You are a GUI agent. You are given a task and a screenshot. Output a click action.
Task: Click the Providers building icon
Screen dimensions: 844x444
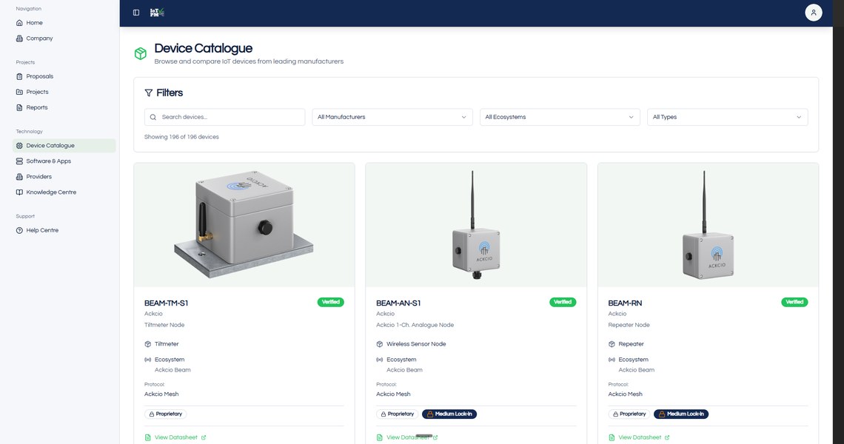(x=19, y=177)
